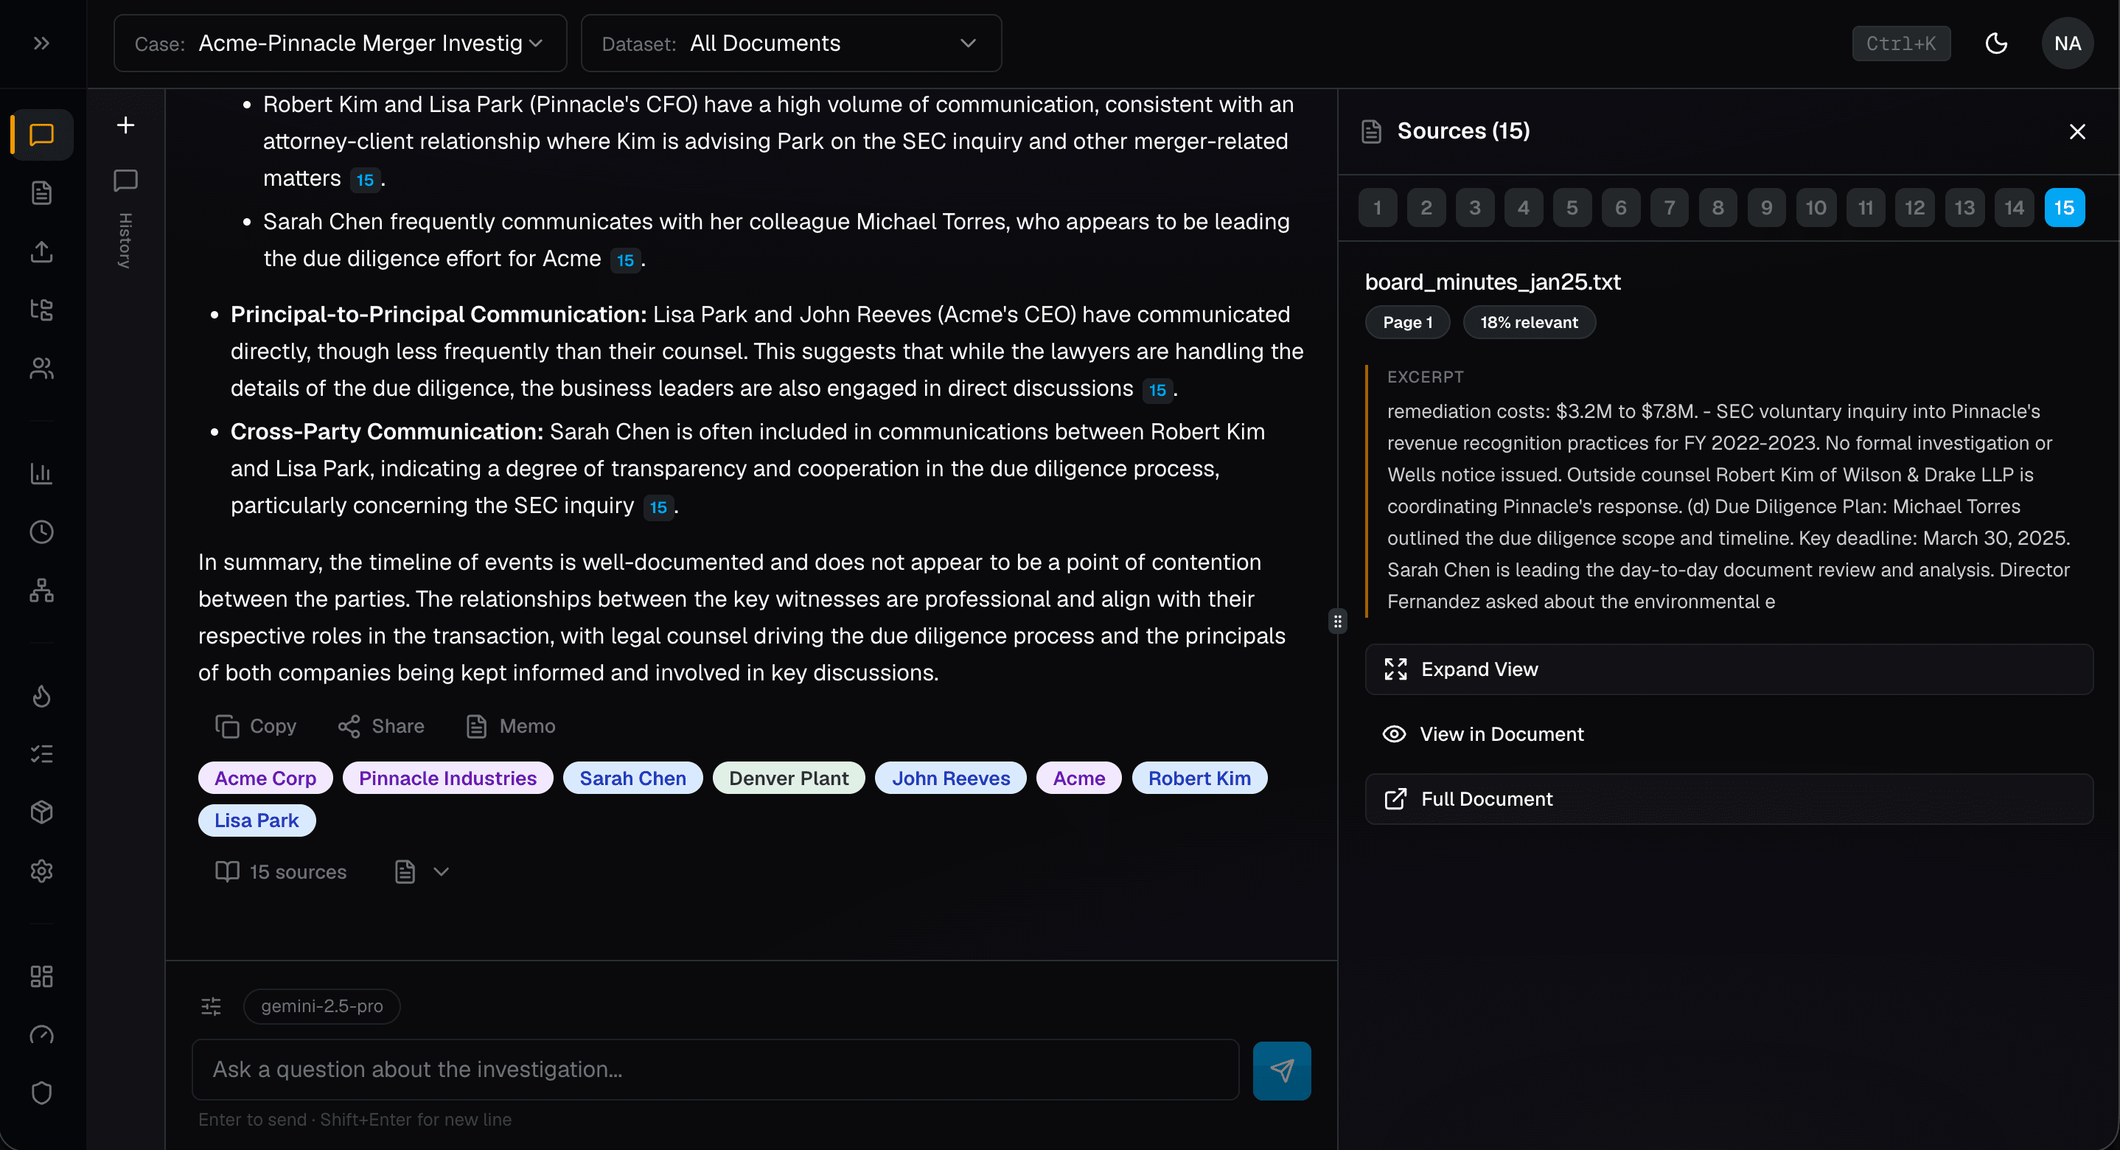Click the Acme Corp entity tag
Image resolution: width=2120 pixels, height=1150 pixels.
point(265,778)
